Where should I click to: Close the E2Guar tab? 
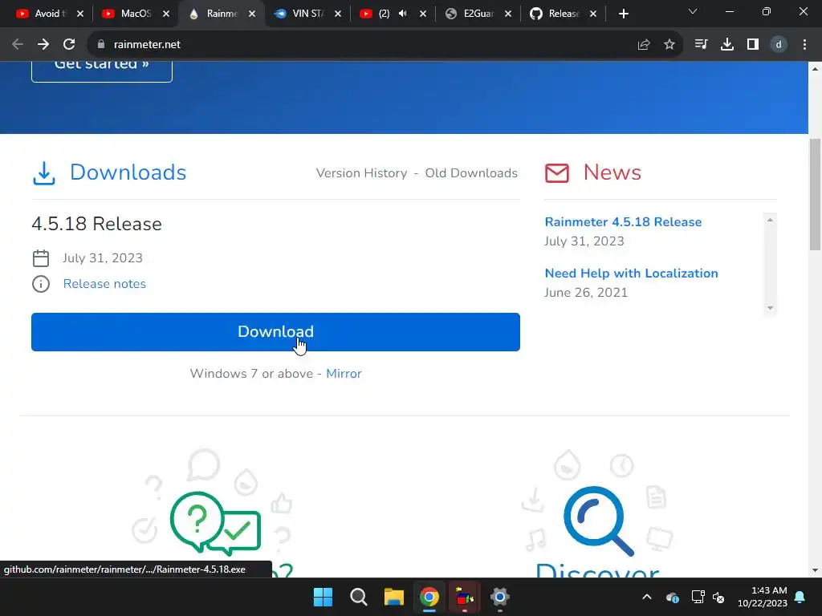click(508, 14)
